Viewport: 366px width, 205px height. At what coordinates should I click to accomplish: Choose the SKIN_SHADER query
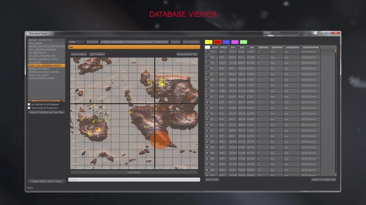pos(35,43)
